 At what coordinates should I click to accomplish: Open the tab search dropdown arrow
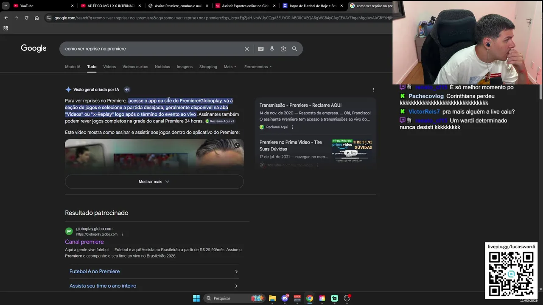click(x=6, y=6)
